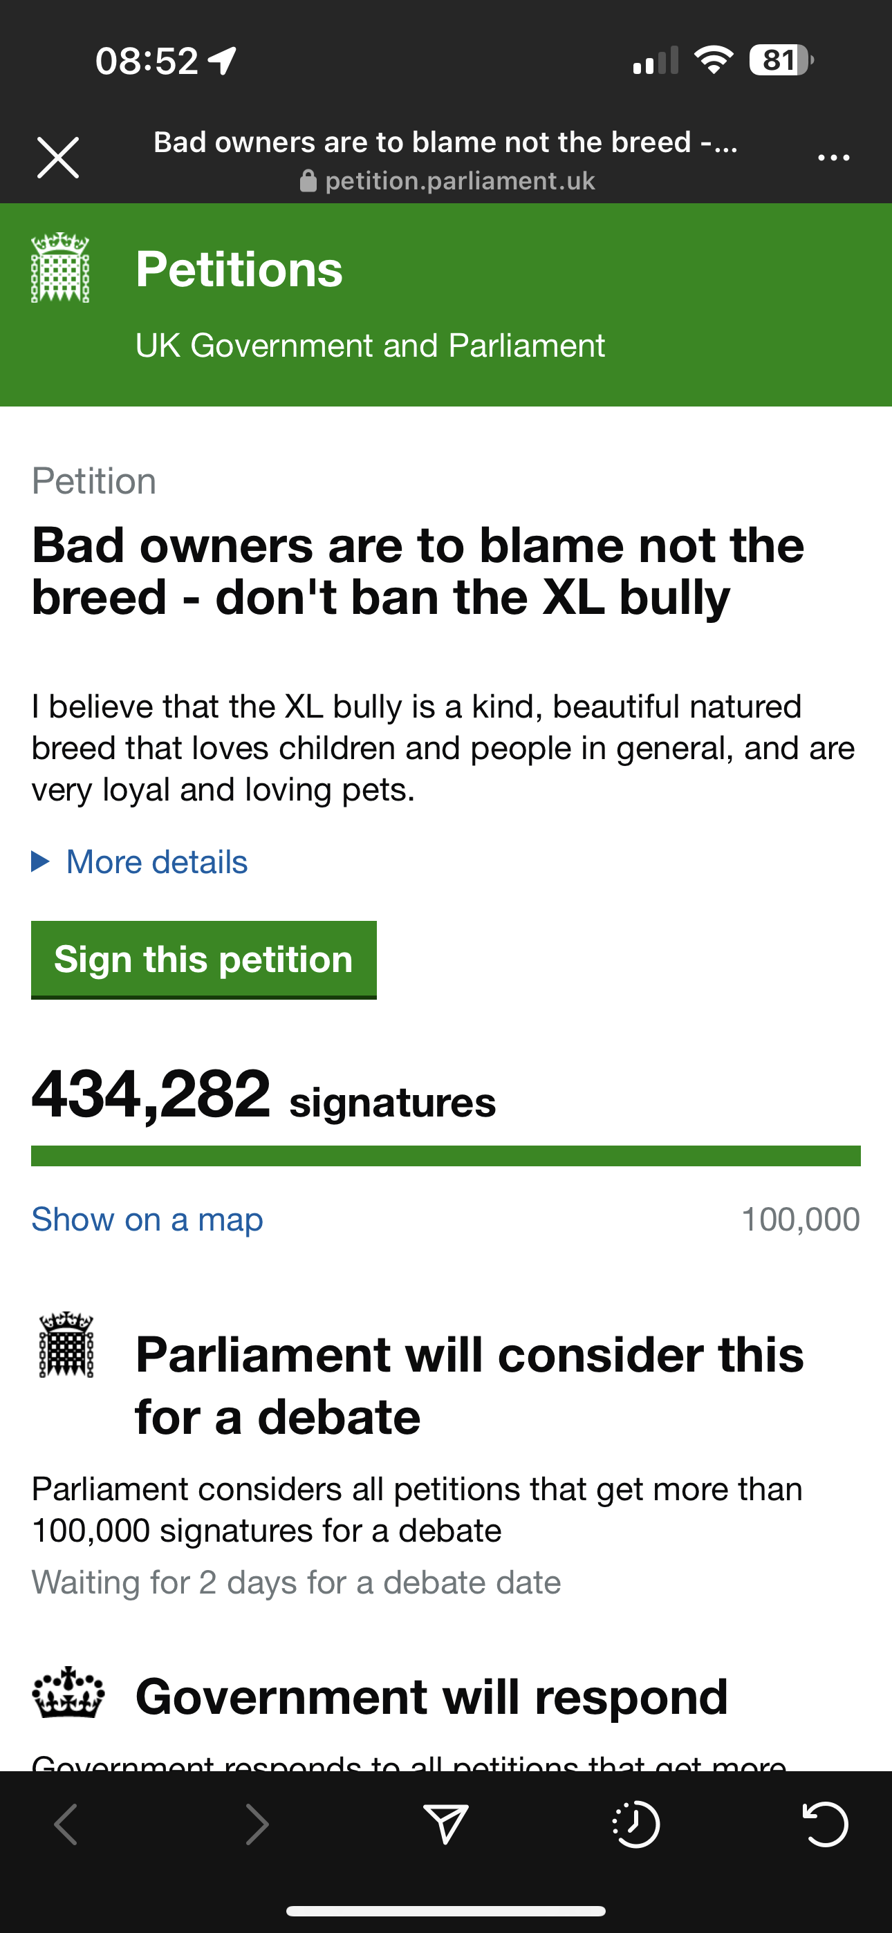
Task: Open the three-dot more options menu
Action: click(833, 158)
